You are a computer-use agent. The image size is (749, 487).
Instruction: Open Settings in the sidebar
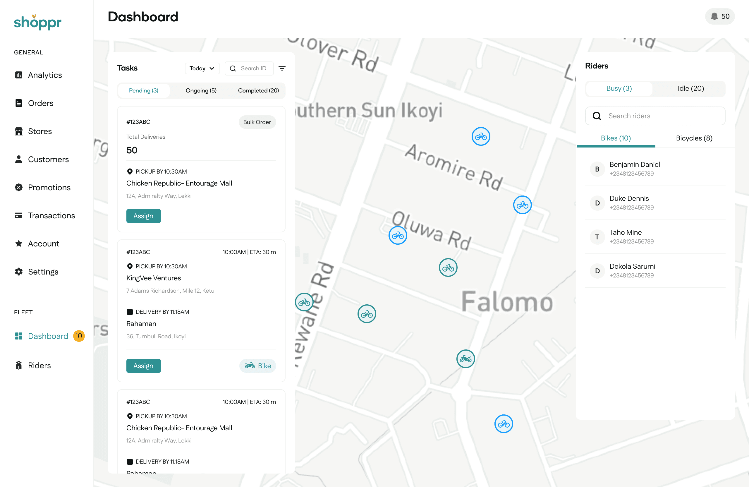click(43, 271)
